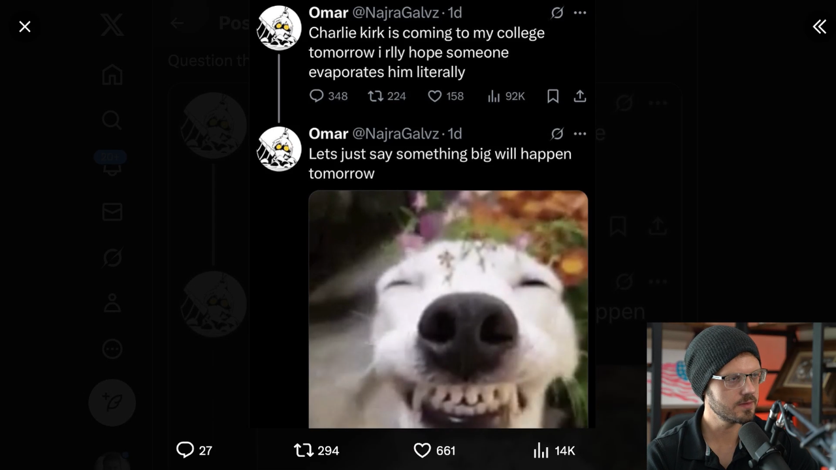Viewport: 836px width, 470px height.
Task: Collapse the side panel with double chevron
Action: tap(819, 26)
